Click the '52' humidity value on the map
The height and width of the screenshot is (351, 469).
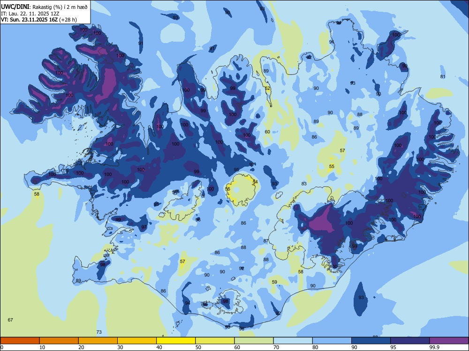[267, 88]
